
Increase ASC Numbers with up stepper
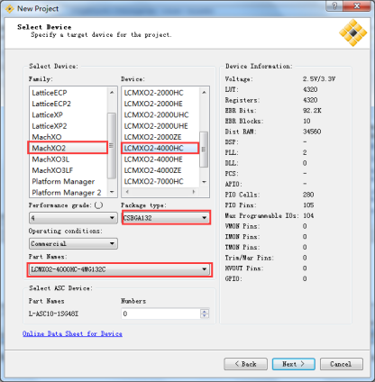click(205, 312)
